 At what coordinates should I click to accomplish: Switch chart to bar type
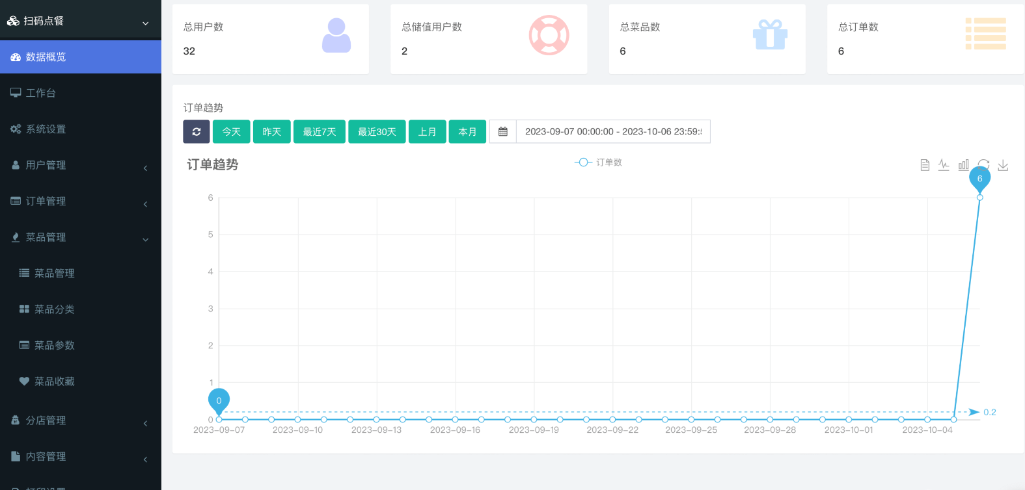point(964,165)
